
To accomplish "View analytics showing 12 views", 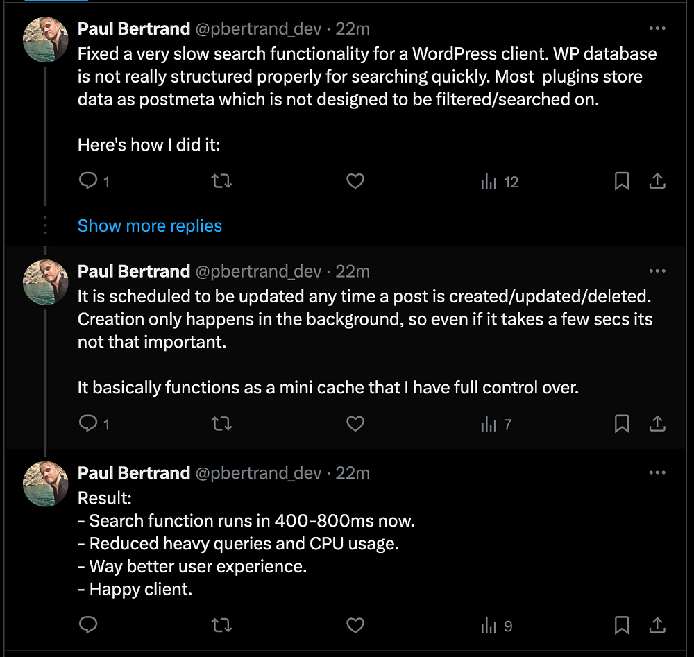I will (500, 182).
